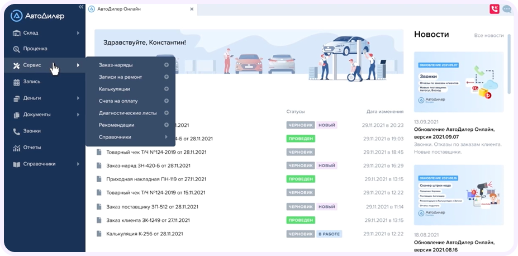Click the АвтоДилер logo icon in sidebar
The image size is (518, 256).
tap(17, 16)
